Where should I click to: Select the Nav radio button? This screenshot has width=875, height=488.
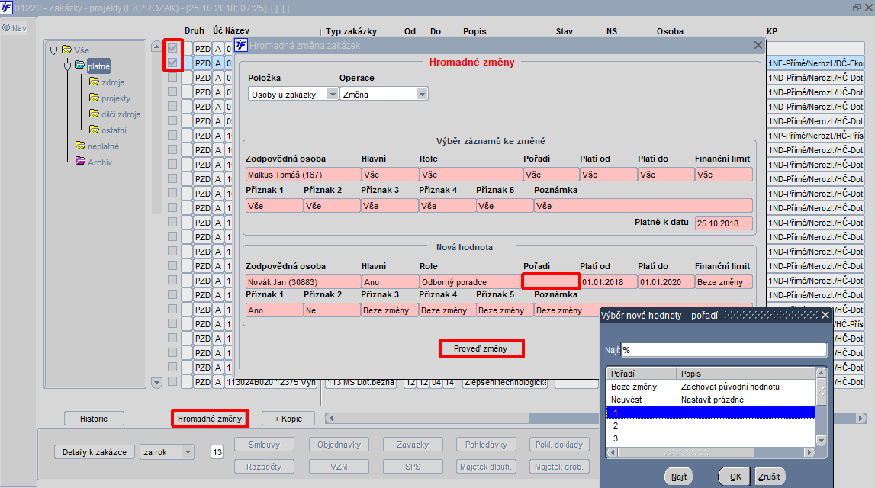click(6, 28)
